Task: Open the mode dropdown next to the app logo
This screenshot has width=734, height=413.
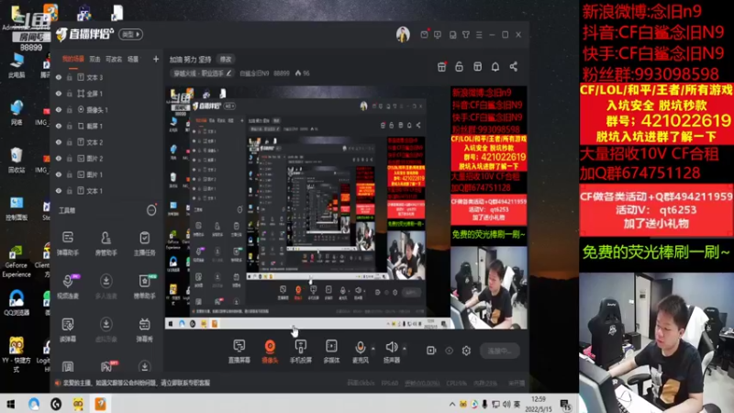Action: [130, 35]
